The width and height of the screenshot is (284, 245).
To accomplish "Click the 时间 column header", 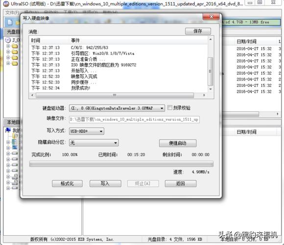I will (x=49, y=41).
